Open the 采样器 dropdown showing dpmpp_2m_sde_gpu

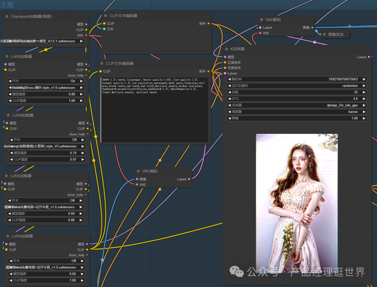(x=297, y=105)
